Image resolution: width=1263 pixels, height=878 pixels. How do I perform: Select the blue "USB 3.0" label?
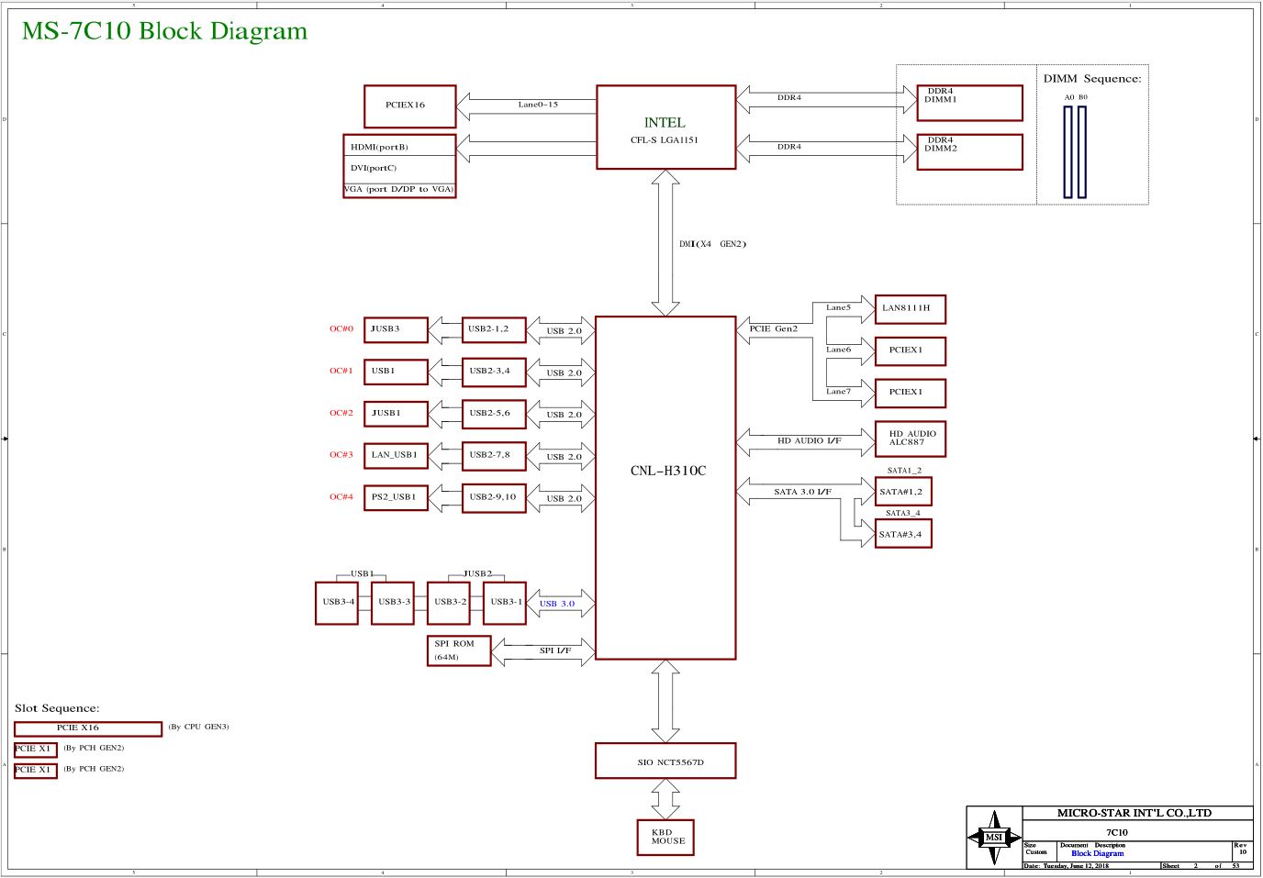click(557, 604)
